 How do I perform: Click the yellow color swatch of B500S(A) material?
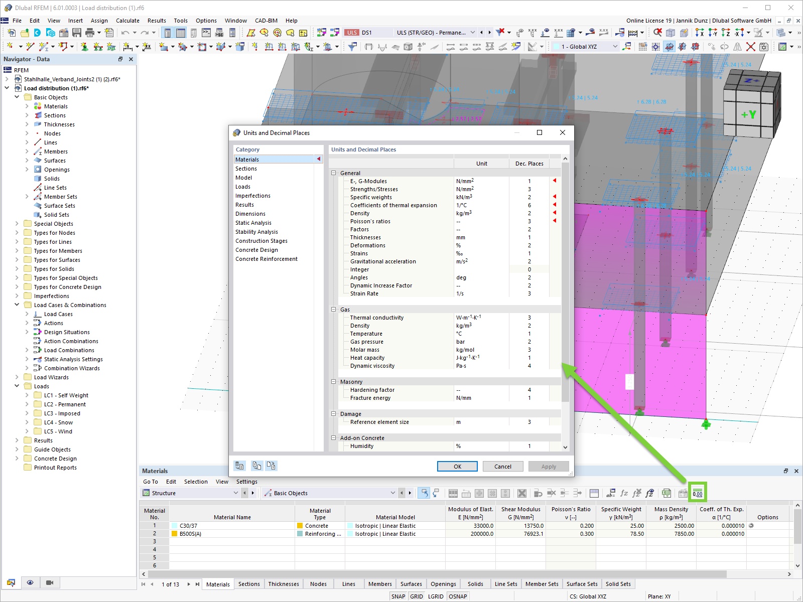coord(175,534)
